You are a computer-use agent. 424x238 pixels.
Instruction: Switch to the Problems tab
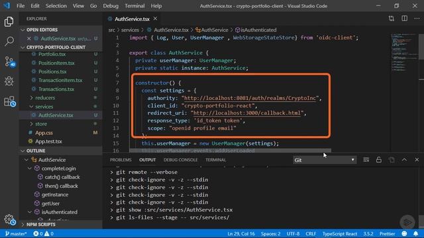(x=121, y=160)
